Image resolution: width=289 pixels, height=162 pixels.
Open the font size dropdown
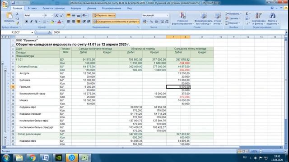click(x=52, y=15)
